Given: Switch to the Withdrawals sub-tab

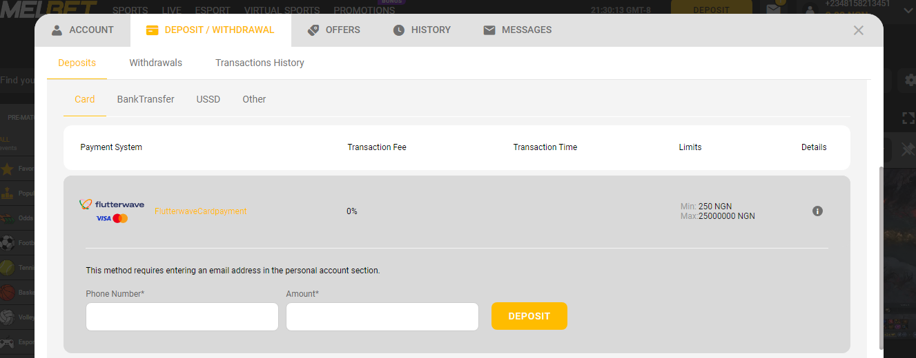Looking at the screenshot, I should click(x=155, y=63).
